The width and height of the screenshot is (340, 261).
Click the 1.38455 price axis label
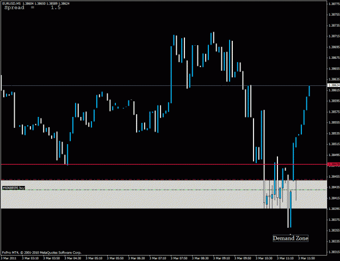334,177
